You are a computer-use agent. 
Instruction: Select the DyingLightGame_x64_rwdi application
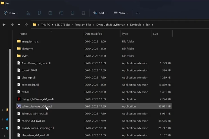tap(37, 99)
